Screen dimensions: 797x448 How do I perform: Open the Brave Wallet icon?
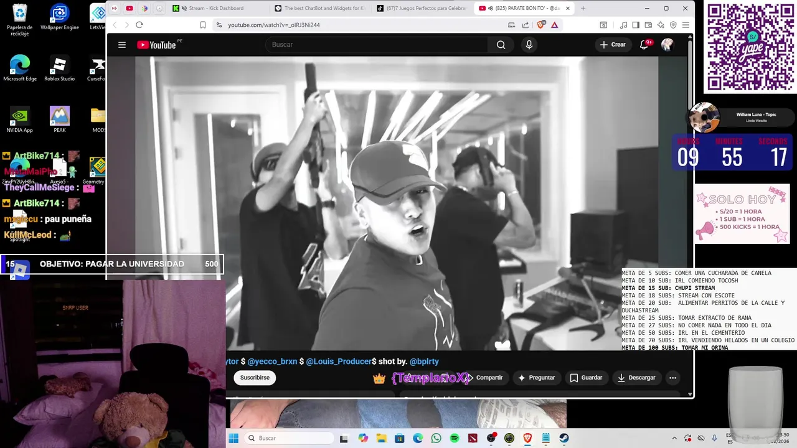[x=648, y=25]
